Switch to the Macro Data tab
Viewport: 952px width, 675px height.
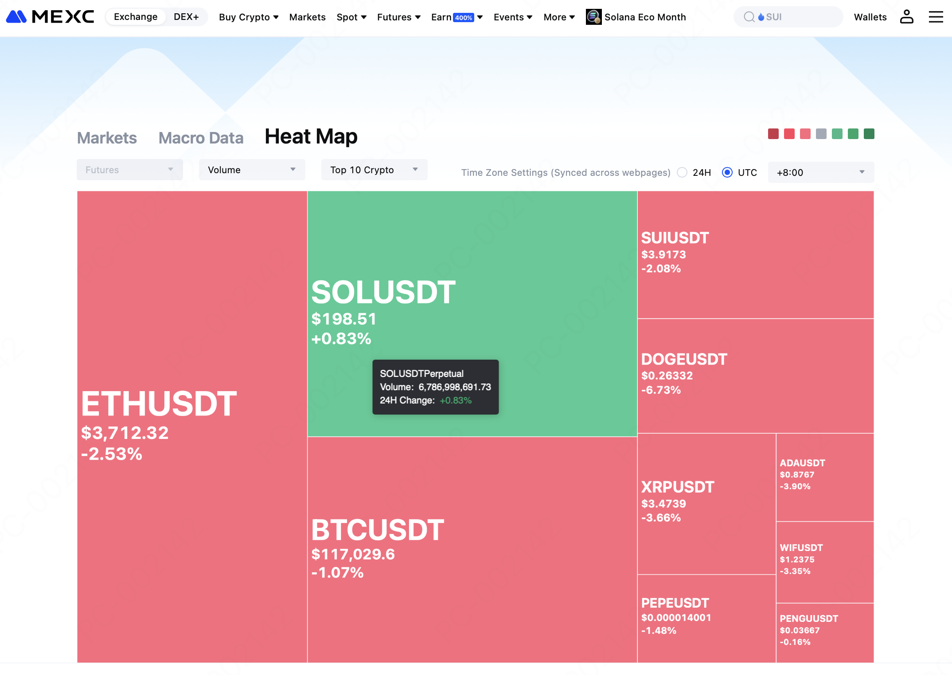tap(201, 138)
